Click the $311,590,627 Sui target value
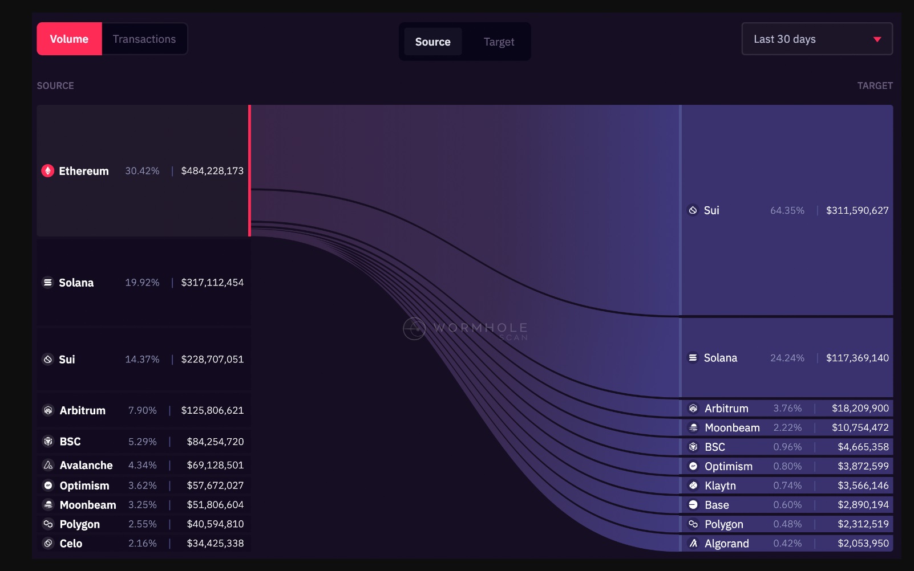 click(x=858, y=210)
